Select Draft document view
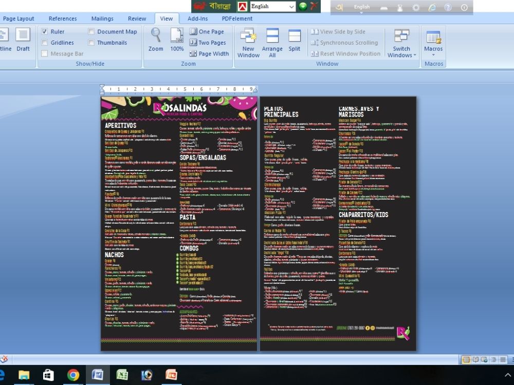The image size is (514, 385). point(23,40)
